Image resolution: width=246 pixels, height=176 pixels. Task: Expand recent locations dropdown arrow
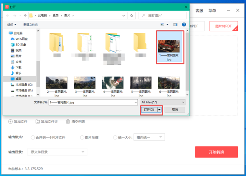20,16
